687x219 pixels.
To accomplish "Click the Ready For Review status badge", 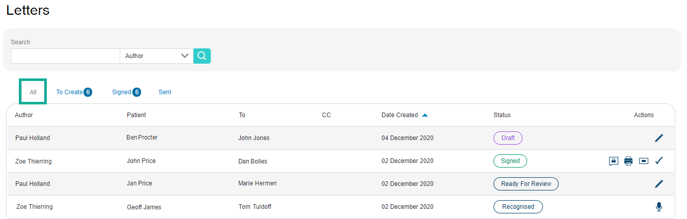I will (526, 184).
